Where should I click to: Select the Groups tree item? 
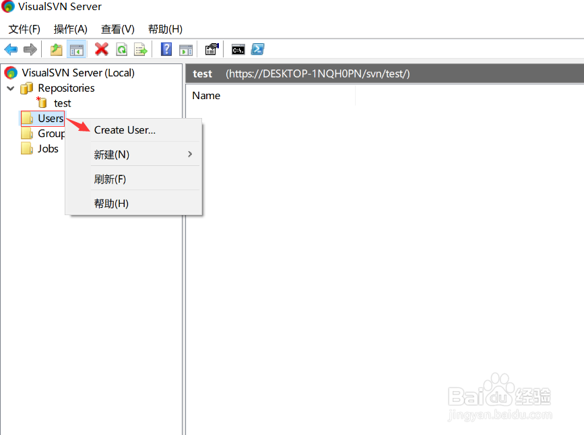point(51,134)
